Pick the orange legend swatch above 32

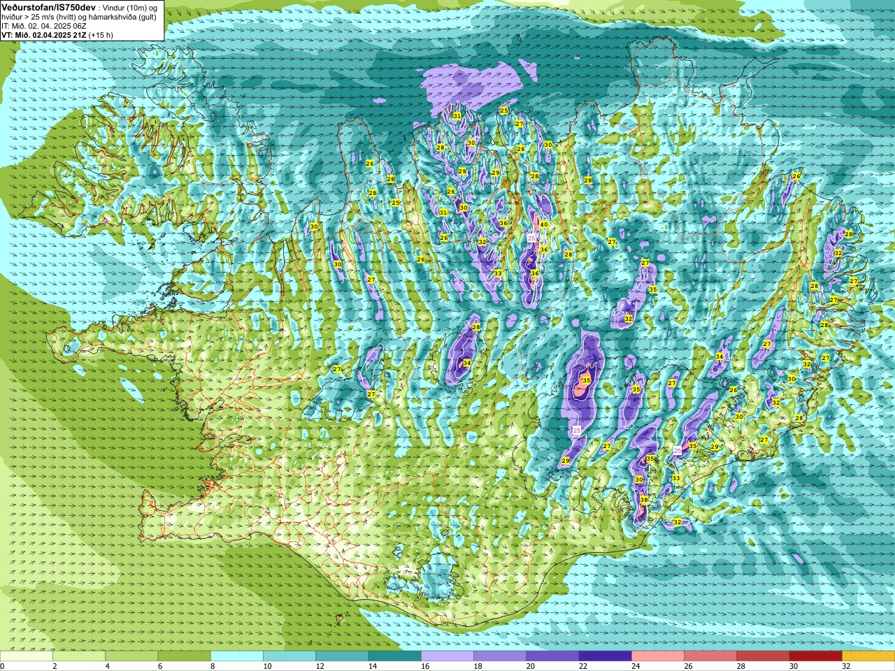868,656
